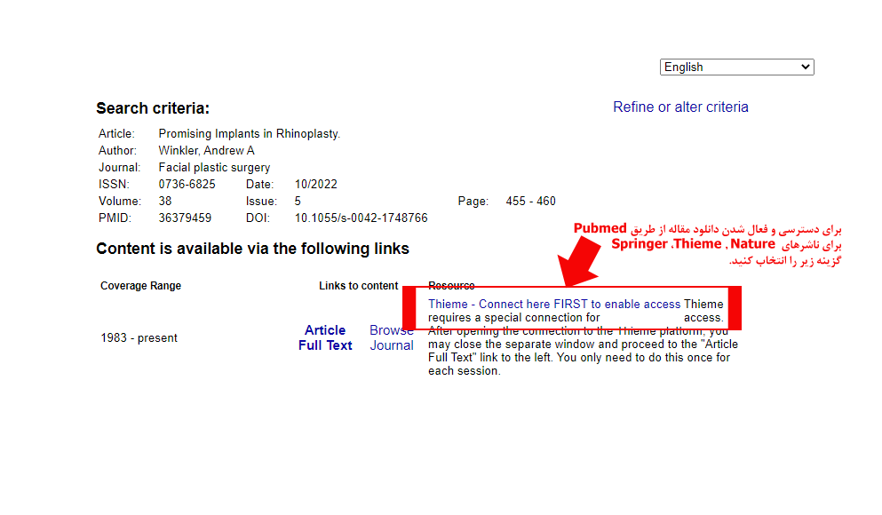Click the date value 10/2022
The height and width of the screenshot is (515, 882).
click(315, 185)
